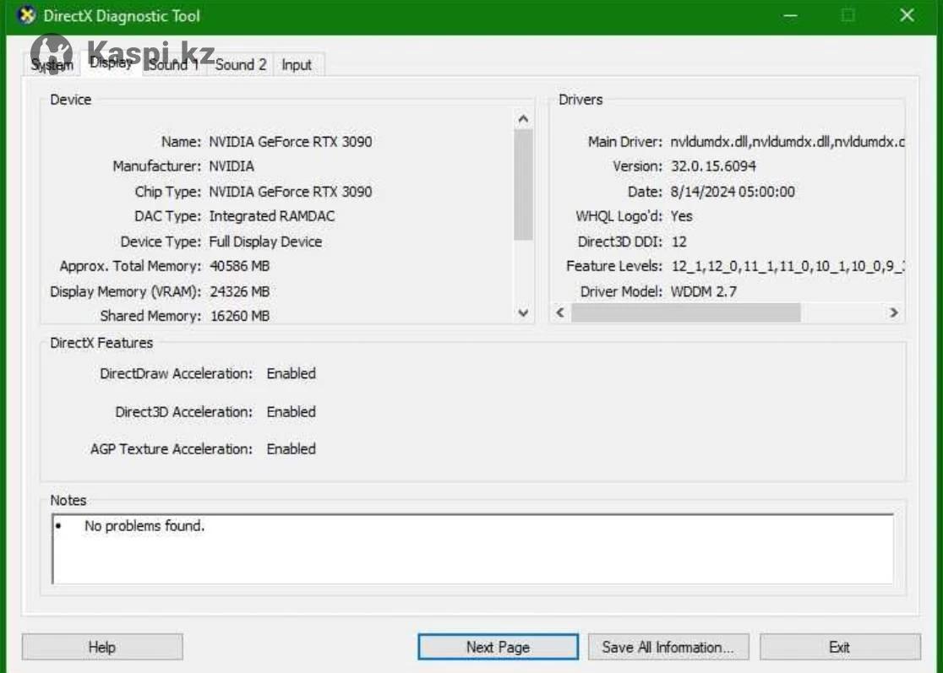Click the Notes text box
943x673 pixels.
[x=472, y=549]
